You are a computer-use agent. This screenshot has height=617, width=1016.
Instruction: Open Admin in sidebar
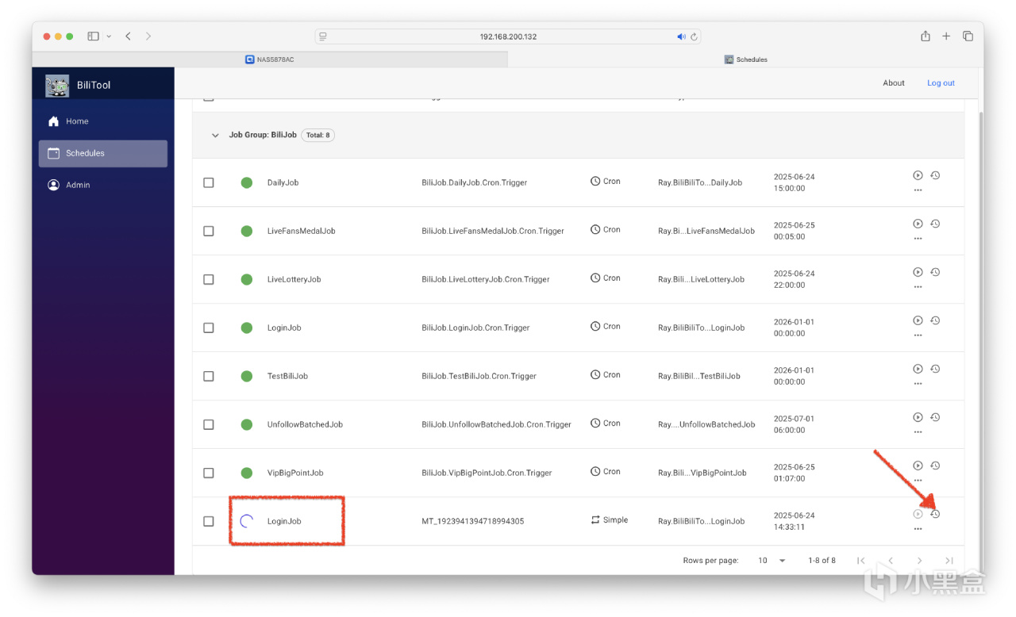[x=103, y=185]
